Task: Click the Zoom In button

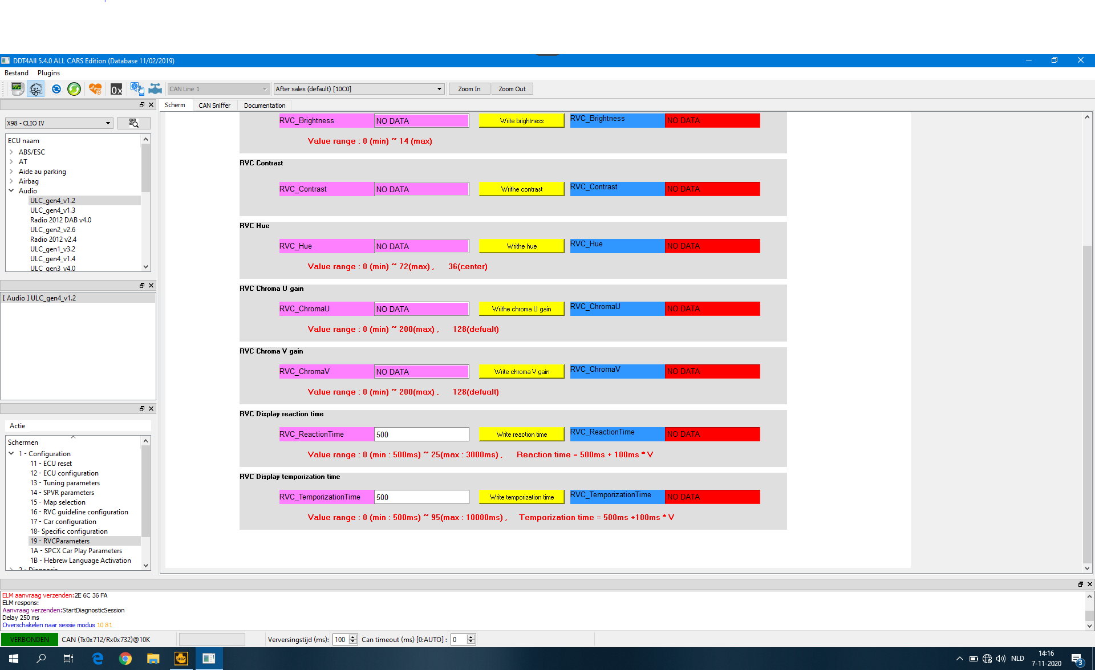Action: 469,89
